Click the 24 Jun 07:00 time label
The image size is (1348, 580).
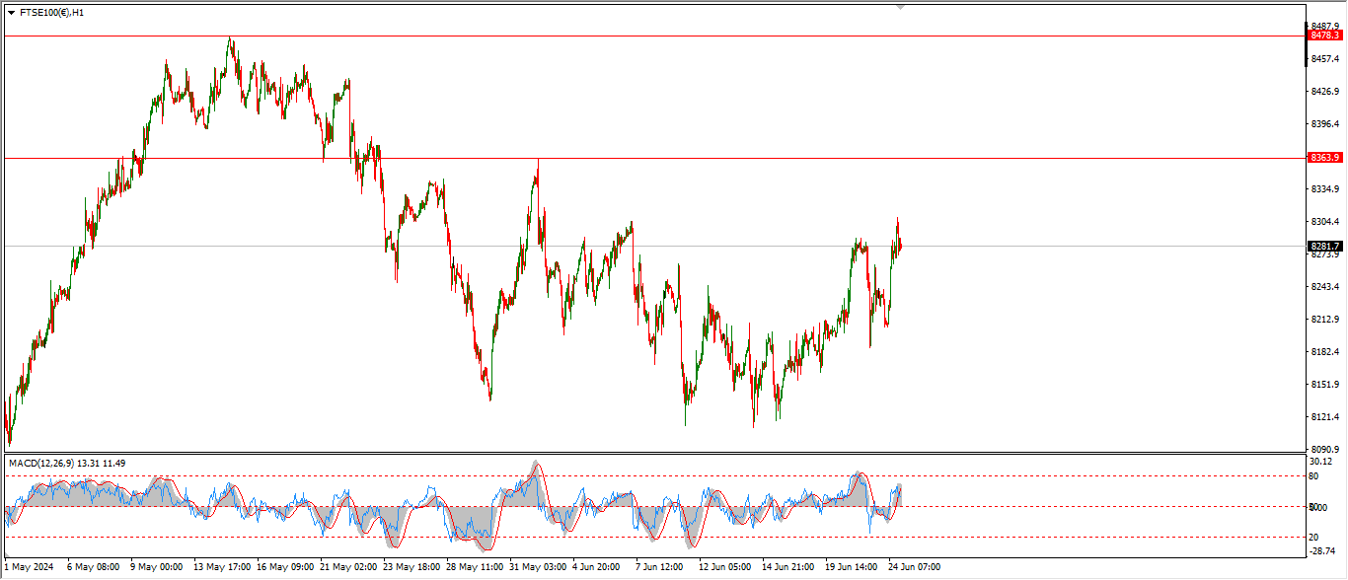coord(913,567)
